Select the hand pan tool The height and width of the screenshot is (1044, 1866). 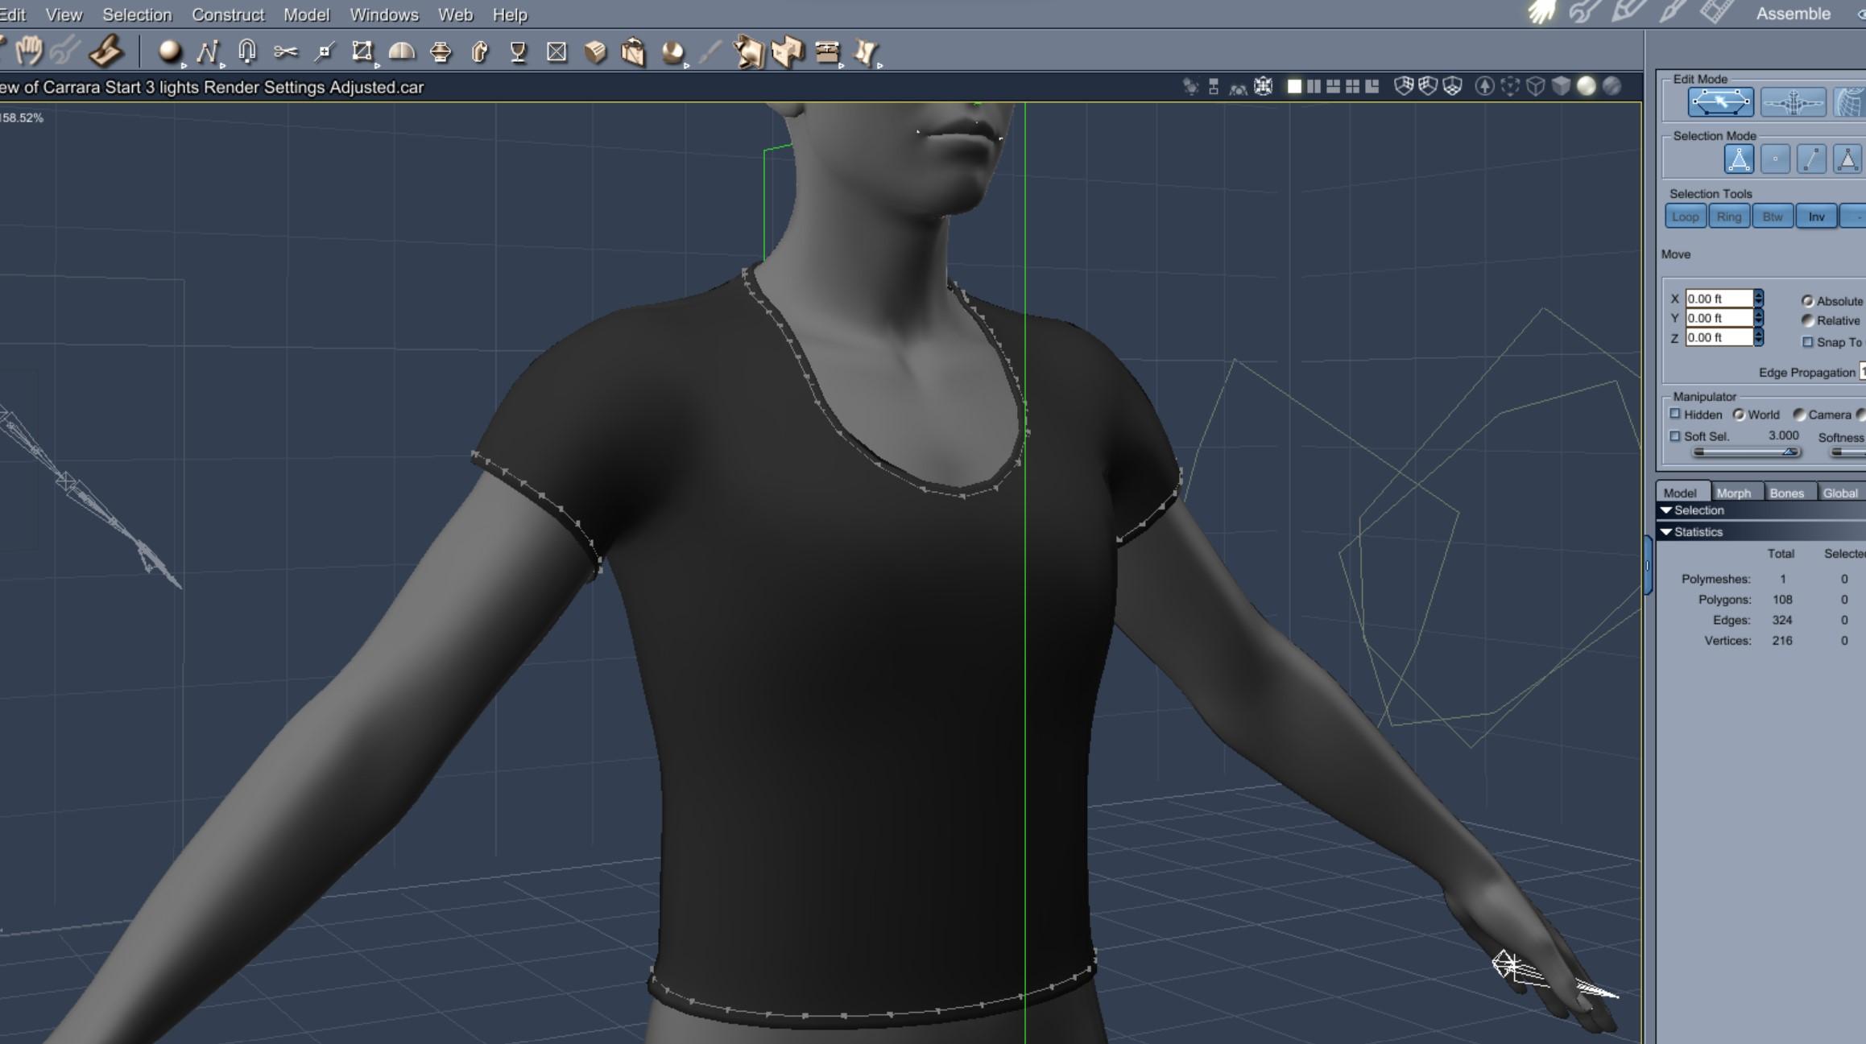point(29,52)
